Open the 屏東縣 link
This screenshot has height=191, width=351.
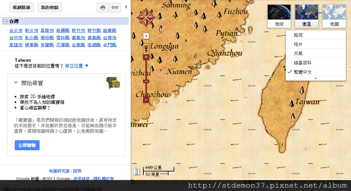click(x=32, y=45)
